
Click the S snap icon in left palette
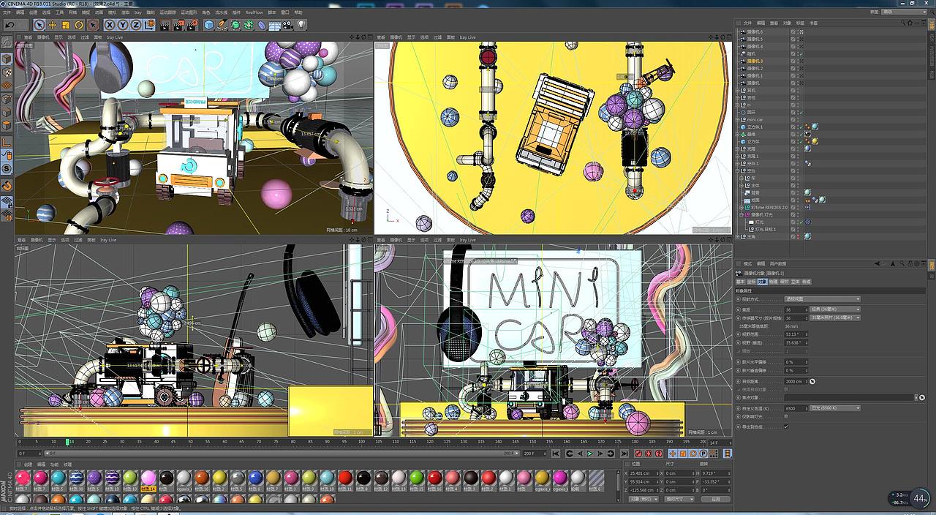coord(7,169)
